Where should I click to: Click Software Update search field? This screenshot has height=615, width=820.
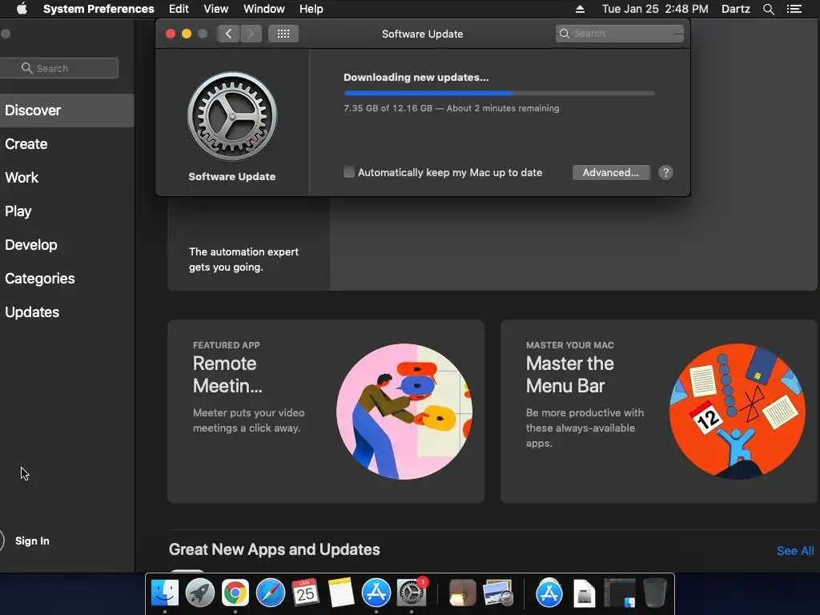click(619, 34)
